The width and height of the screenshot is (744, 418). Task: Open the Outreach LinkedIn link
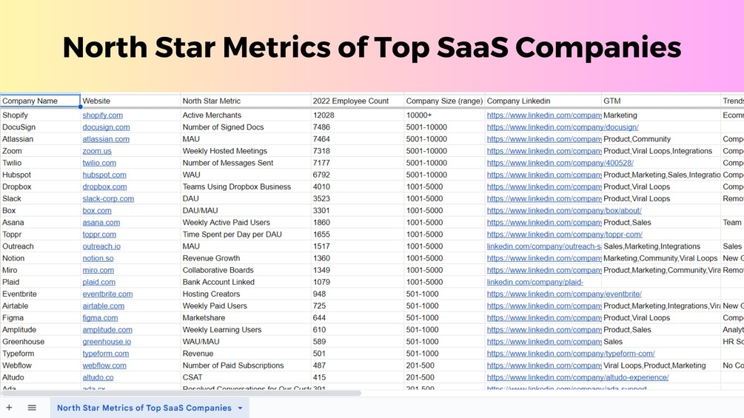[x=544, y=246]
